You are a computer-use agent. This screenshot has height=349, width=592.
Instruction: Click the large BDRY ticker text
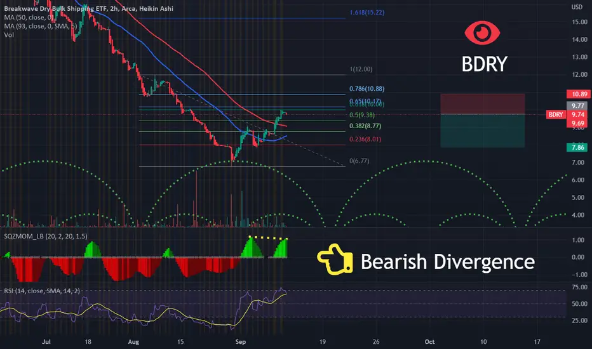tap(485, 63)
